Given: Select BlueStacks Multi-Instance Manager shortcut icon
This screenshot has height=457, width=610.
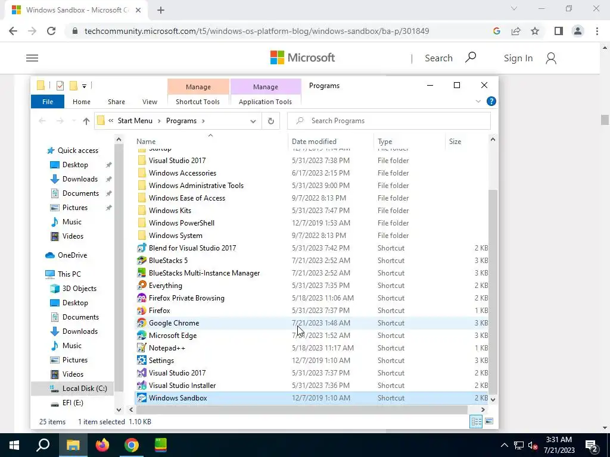Looking at the screenshot, I should point(142,273).
